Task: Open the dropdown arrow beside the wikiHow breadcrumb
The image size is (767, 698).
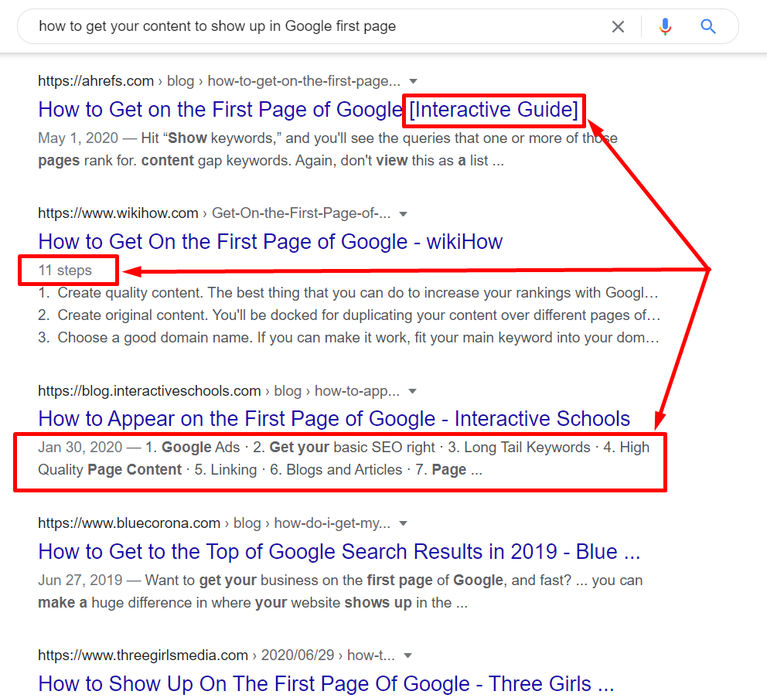Action: pos(404,213)
